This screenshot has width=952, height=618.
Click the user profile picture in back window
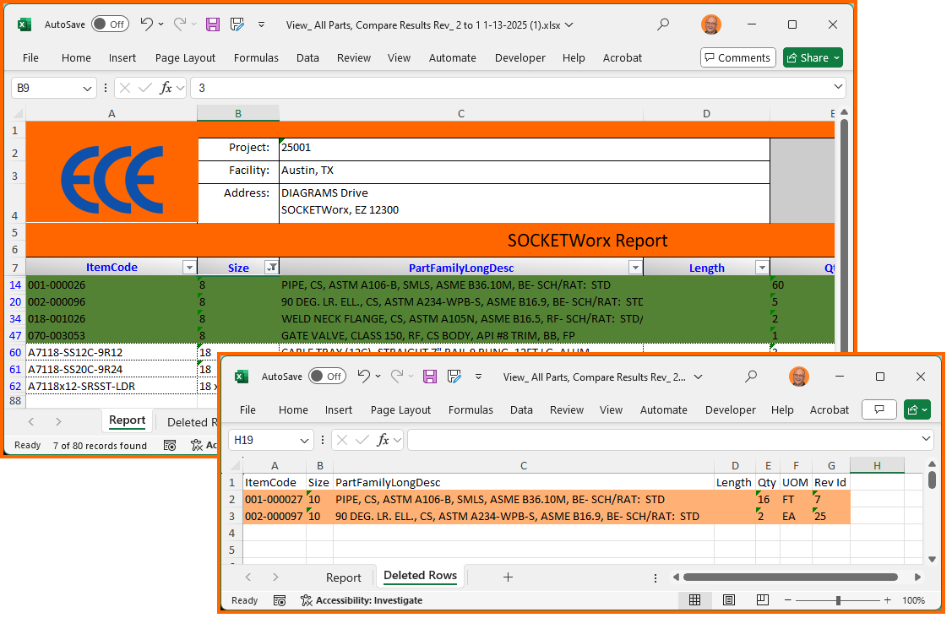click(x=711, y=24)
